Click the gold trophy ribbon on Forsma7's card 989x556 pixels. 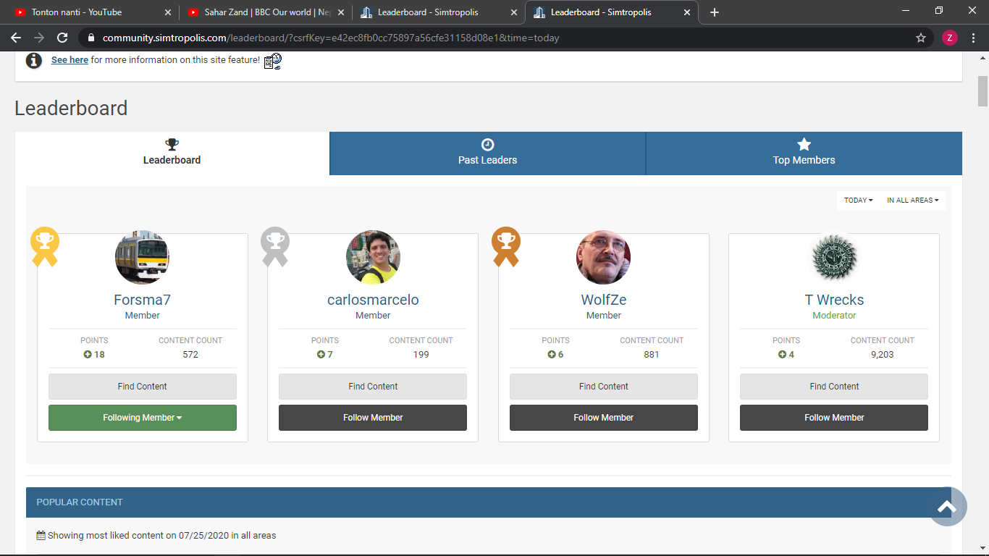pyautogui.click(x=45, y=247)
